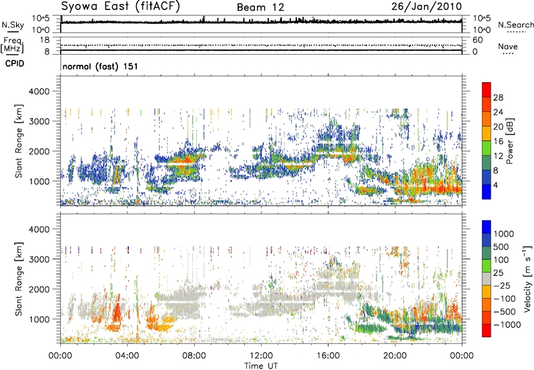Click the gray segment of the Velocity color bar
Screen dimensions: 534x370
tap(487, 279)
